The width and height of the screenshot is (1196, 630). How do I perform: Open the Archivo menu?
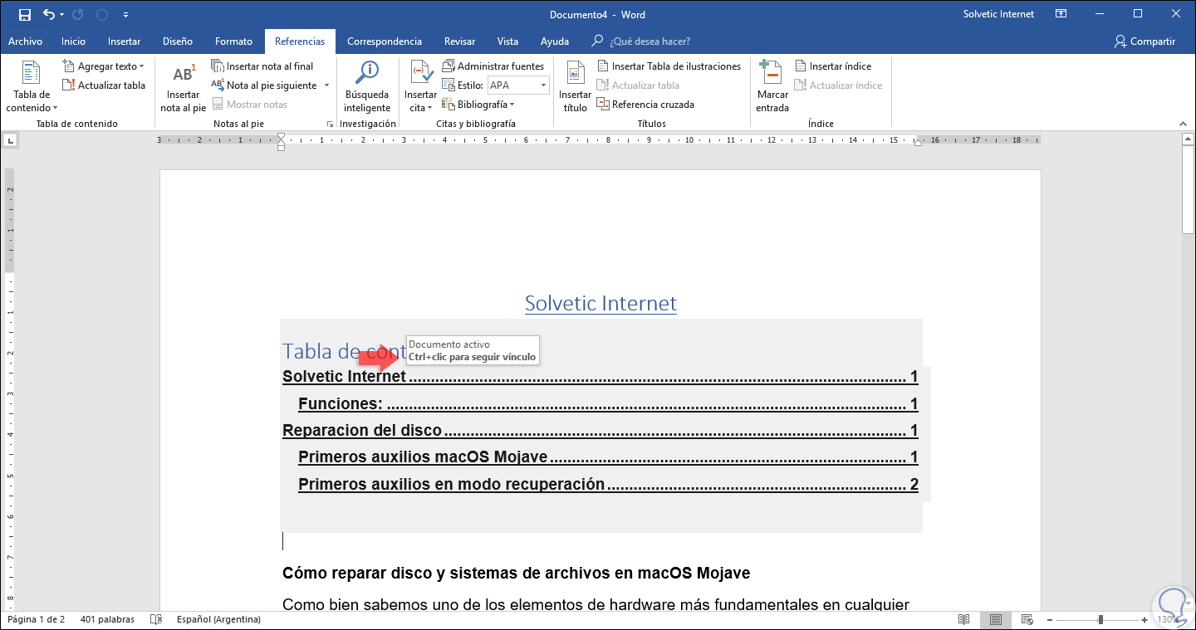click(x=25, y=42)
